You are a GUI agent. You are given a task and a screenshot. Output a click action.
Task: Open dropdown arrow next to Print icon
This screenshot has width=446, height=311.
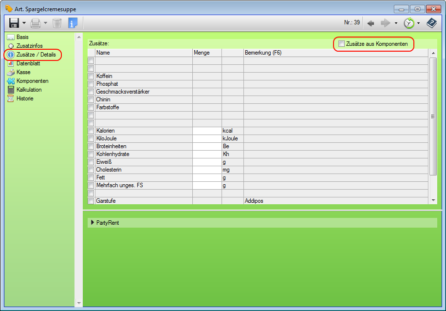point(46,23)
